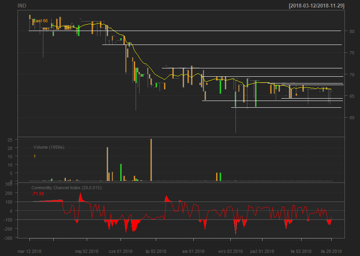Click the 70 price axis label
This screenshot has width=360, height=256.
click(352, 75)
